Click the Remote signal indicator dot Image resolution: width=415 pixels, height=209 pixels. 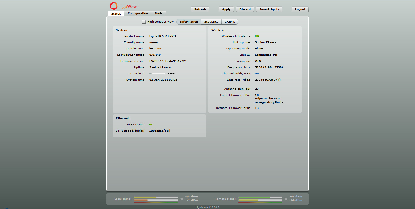(286, 199)
